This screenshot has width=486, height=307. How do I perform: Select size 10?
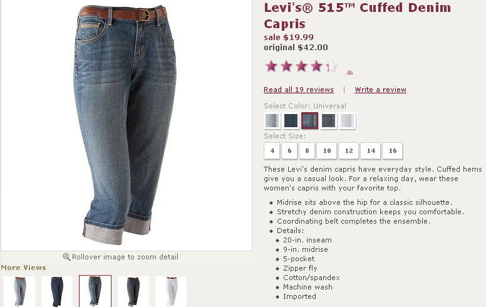point(326,151)
